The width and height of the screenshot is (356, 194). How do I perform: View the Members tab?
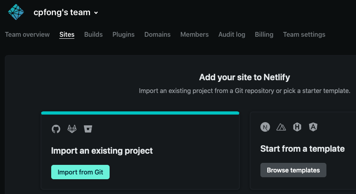194,34
